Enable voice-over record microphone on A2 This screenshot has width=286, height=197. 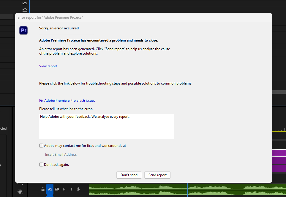coord(78,189)
